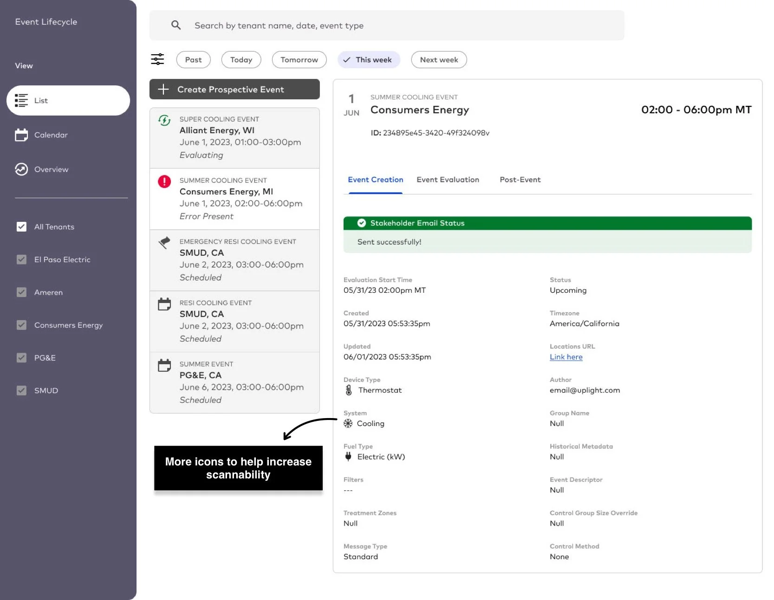Open the Emergency Resi Cooling Event SMUD card
Screen dimensions: 774x600
(234, 260)
